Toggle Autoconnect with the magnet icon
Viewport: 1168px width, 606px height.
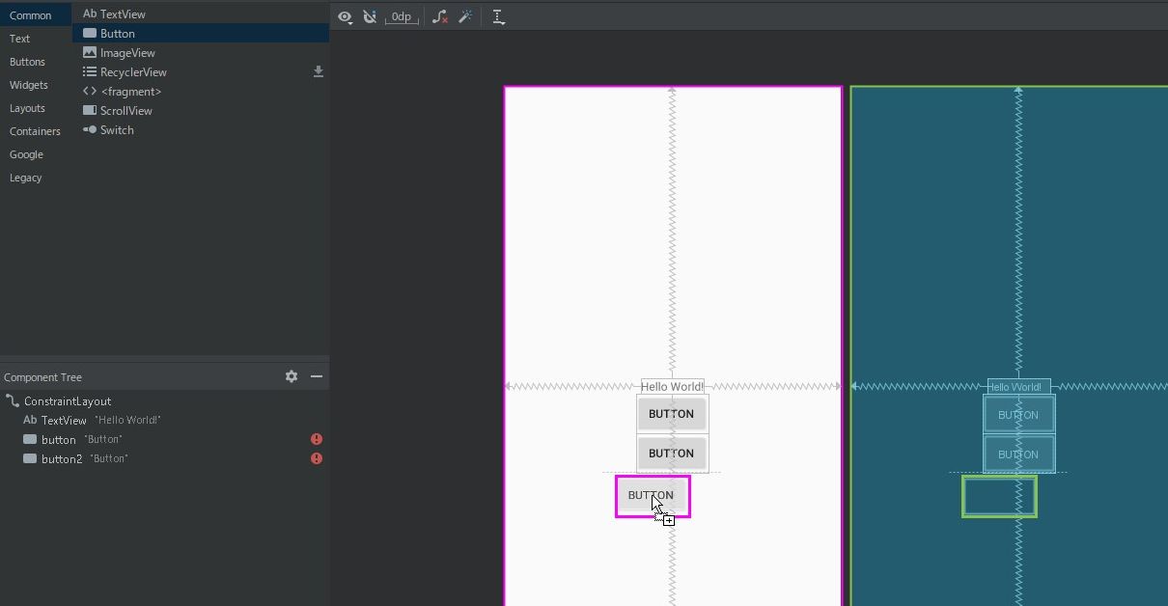(370, 16)
